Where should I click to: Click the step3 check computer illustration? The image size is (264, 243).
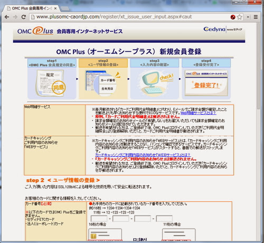[x=155, y=83]
